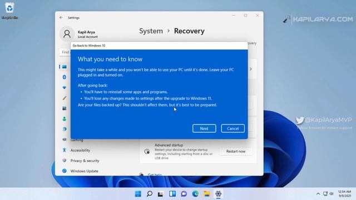Click the Advanced startup heading text
Viewport: 356px width, 200px height.
pos(169,145)
